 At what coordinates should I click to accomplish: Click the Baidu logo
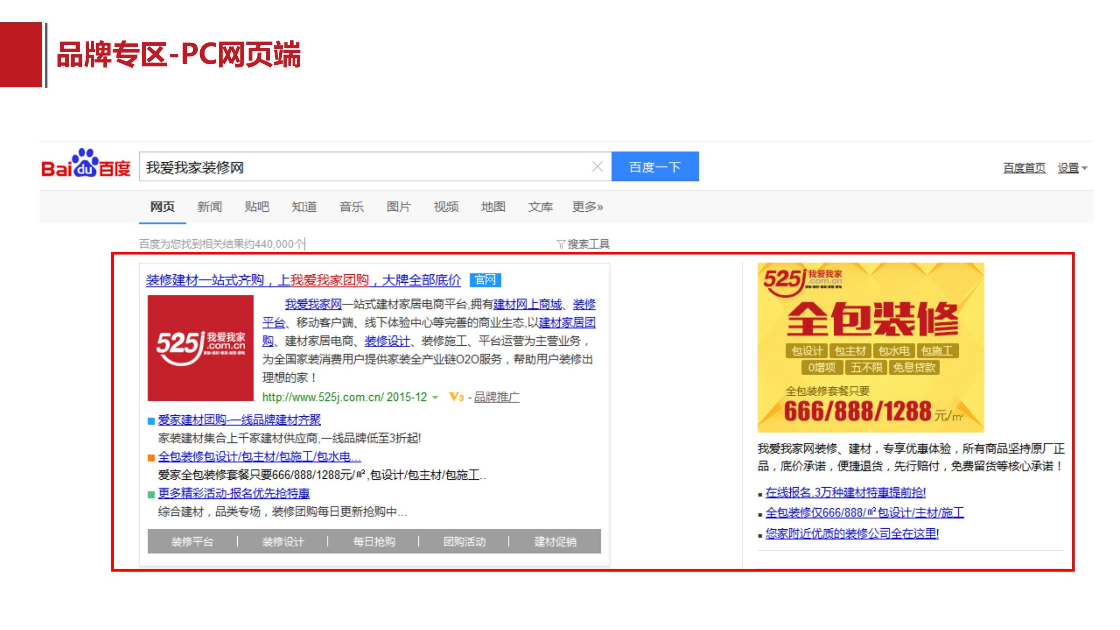click(86, 163)
